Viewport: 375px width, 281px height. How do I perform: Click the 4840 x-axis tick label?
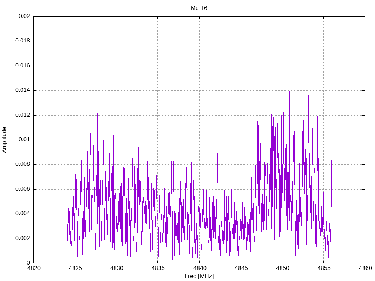(x=200, y=268)
